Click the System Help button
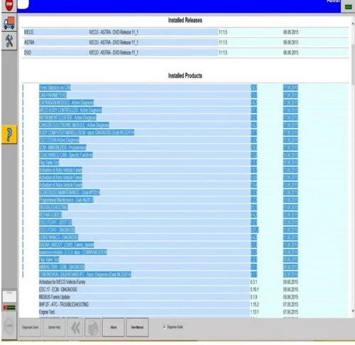 (x=54, y=327)
